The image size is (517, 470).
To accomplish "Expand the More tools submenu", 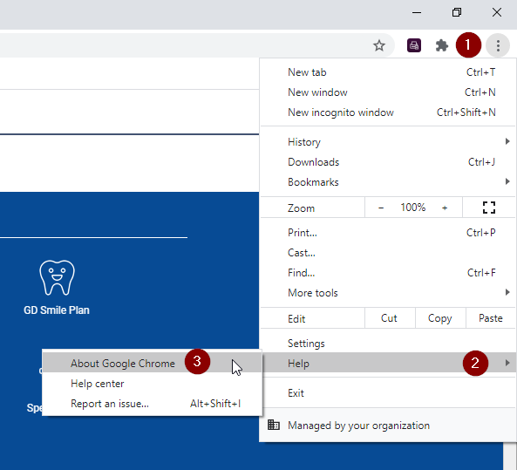I will [388, 293].
